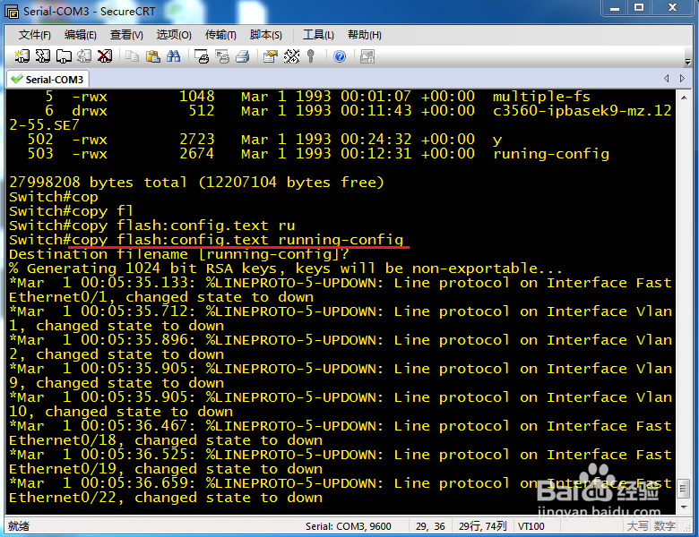699x537 pixels.
Task: Click the Print printer icon
Action: (243, 56)
